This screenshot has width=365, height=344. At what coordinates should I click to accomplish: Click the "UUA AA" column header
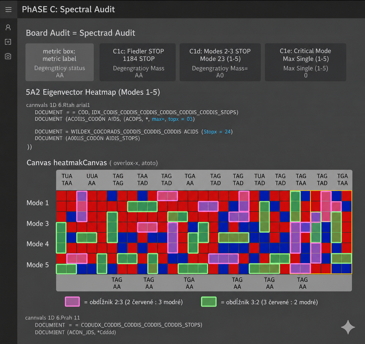92,180
